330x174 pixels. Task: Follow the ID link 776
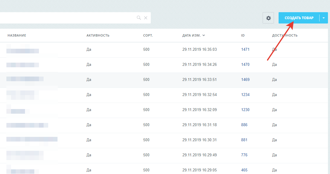point(244,155)
